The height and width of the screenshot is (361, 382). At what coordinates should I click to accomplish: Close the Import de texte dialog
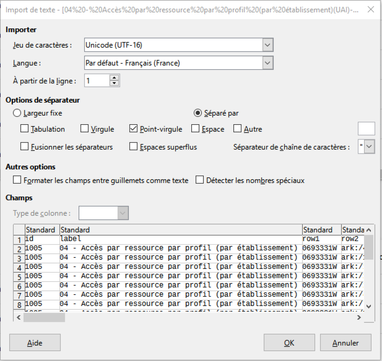click(x=371, y=10)
